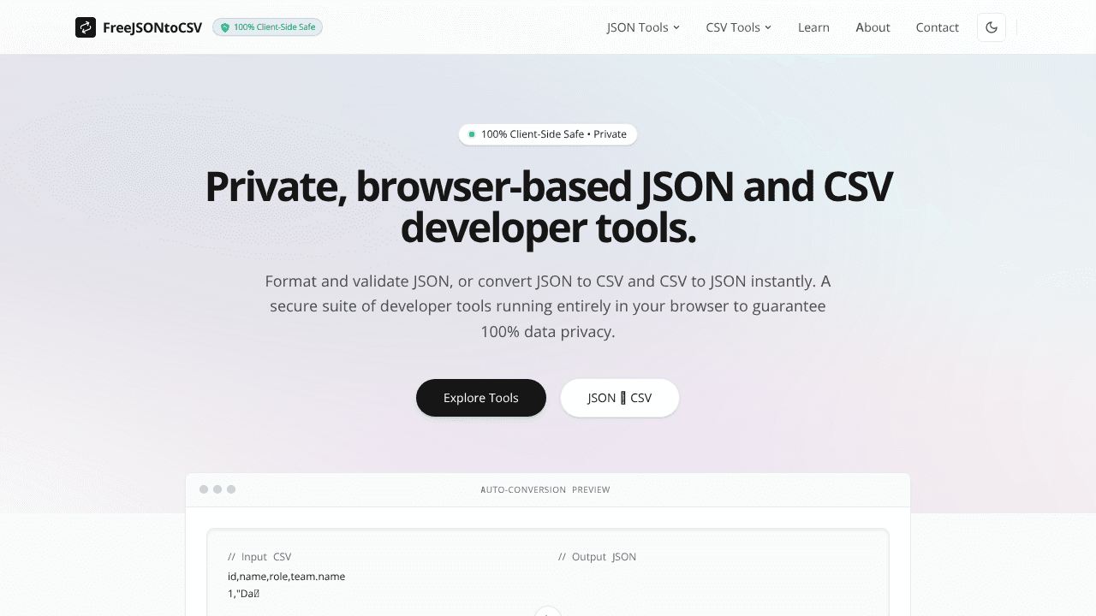Toggle dark mode with the moon icon

point(992,27)
